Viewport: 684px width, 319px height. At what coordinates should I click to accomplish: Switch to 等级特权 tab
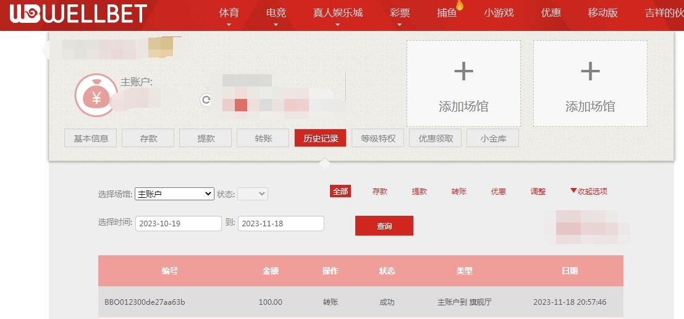pyautogui.click(x=378, y=138)
